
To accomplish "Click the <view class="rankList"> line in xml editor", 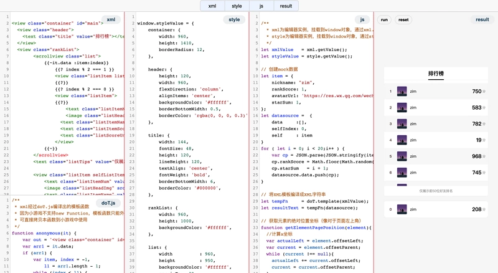I will 48,50.
